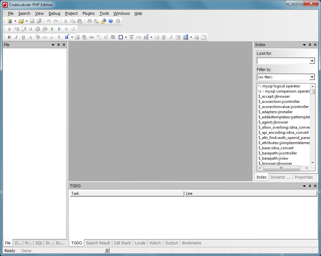This screenshot has height=256, width=321.
Task: Toggle auto-hide pin on Index panel
Action: [x=310, y=44]
